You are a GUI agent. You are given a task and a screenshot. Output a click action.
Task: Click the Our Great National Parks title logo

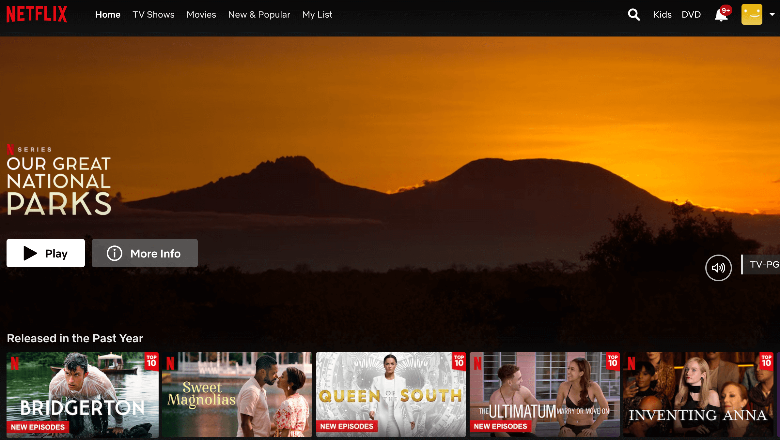[59, 186]
